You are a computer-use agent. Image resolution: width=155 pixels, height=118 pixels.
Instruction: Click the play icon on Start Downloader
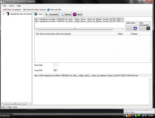(148, 28)
